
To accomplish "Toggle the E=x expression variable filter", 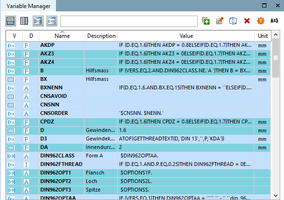I will pos(52,21).
